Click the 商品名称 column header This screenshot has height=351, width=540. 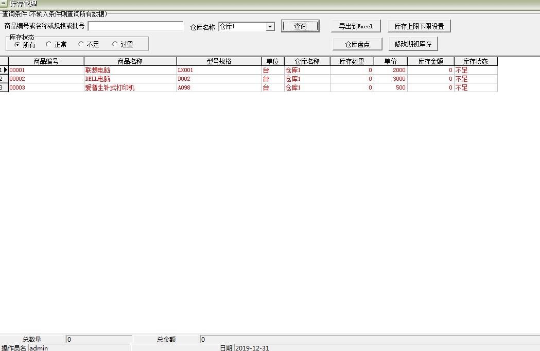coord(130,61)
